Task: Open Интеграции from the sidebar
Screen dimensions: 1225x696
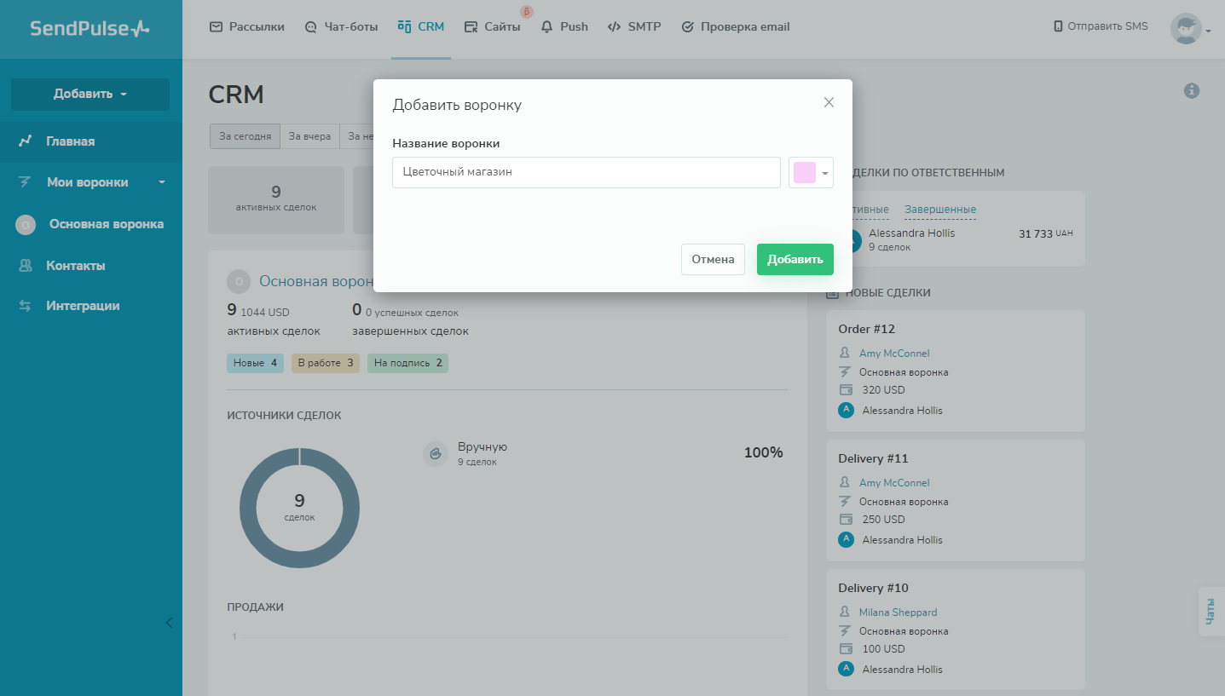Action: (x=82, y=306)
